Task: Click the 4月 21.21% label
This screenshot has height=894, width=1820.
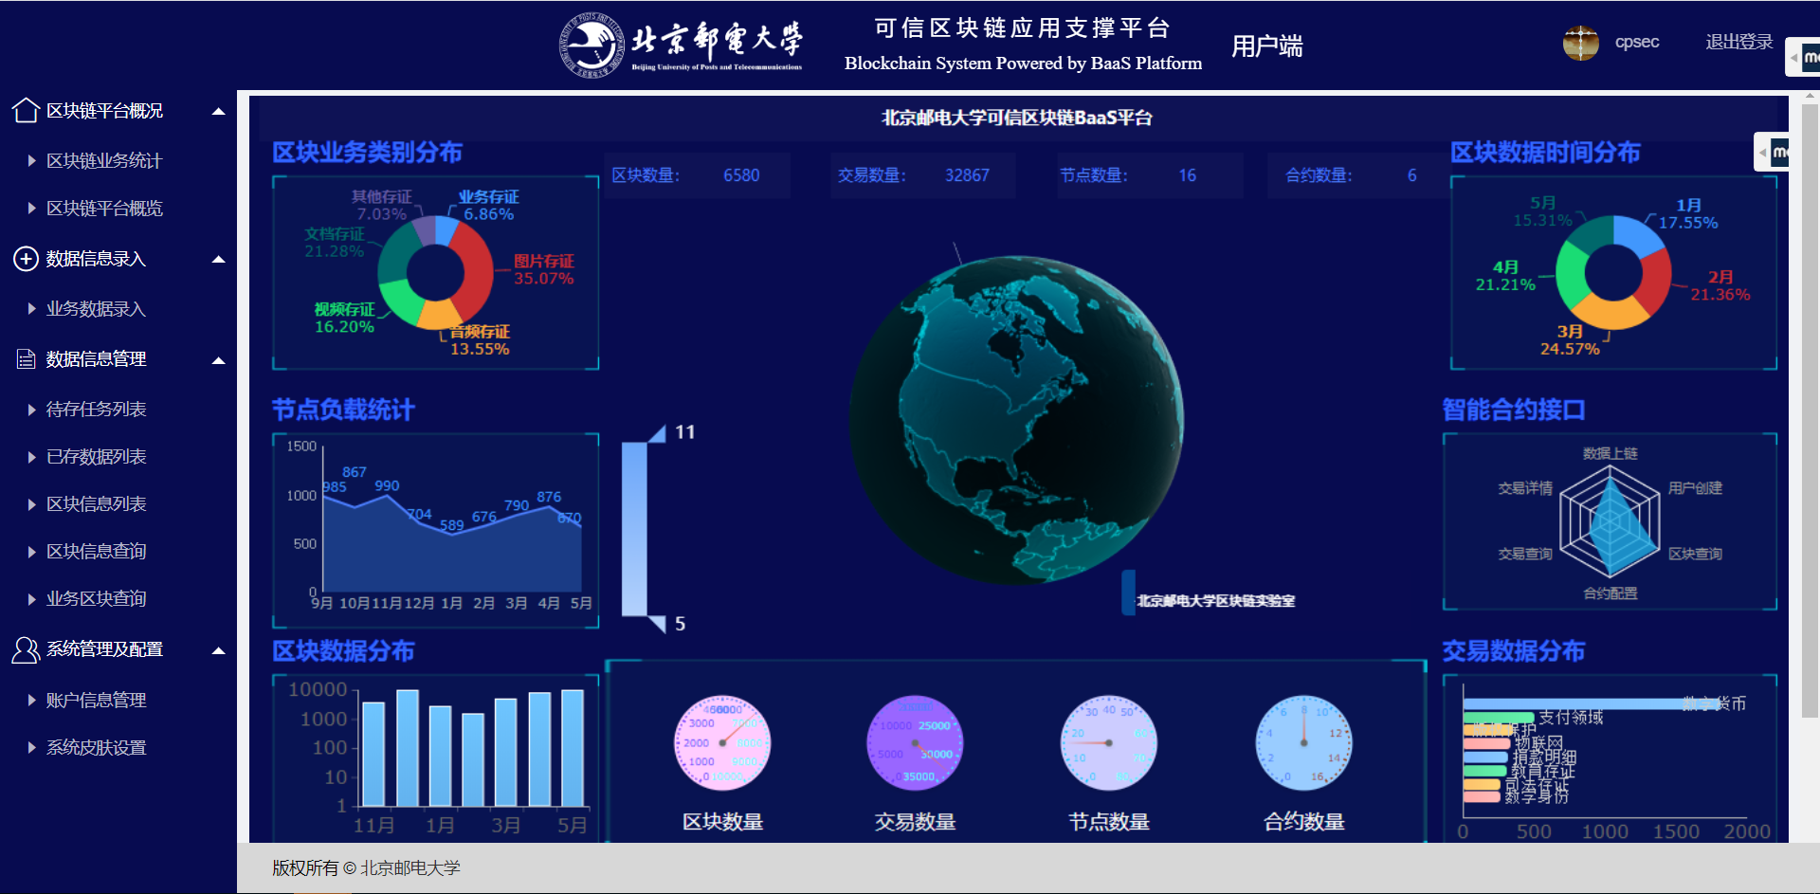Action: tap(1505, 276)
